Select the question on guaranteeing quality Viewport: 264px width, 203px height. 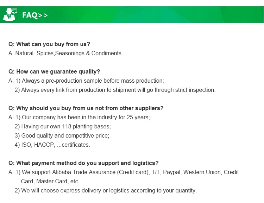[x=54, y=72]
